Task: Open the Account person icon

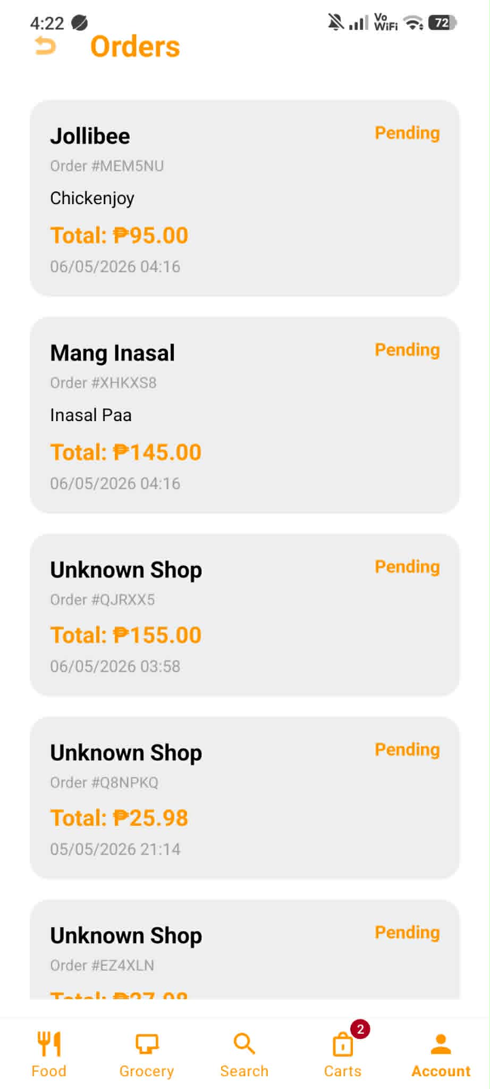Action: 441,1043
